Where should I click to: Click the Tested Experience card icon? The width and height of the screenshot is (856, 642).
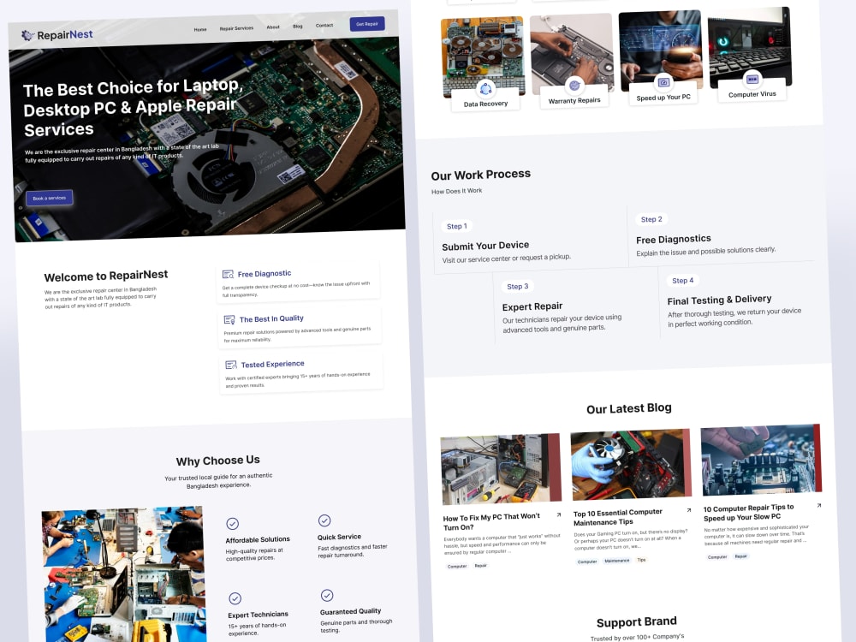[231, 365]
